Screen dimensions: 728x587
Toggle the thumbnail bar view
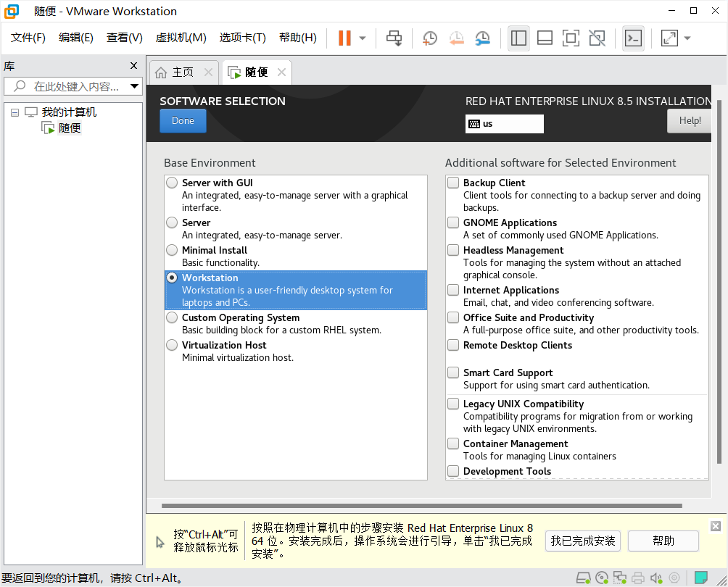coord(545,38)
